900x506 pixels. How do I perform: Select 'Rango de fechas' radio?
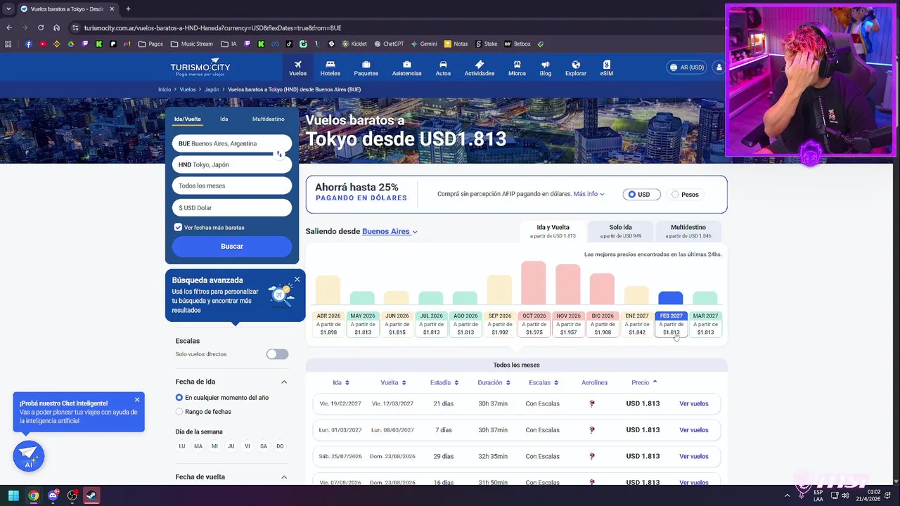pyautogui.click(x=179, y=412)
